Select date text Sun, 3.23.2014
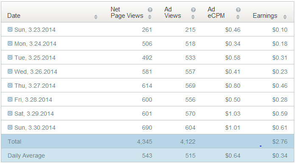This screenshot has width=296, height=164. tap(35, 30)
